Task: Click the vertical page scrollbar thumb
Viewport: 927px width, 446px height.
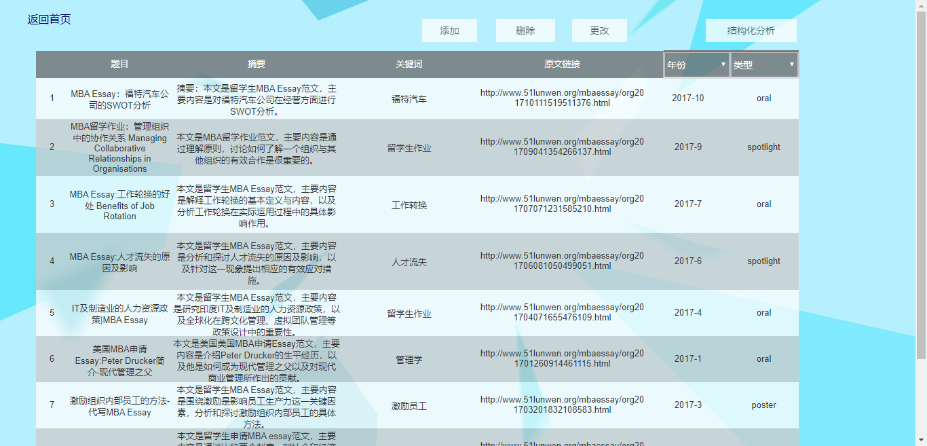Action: point(922,185)
